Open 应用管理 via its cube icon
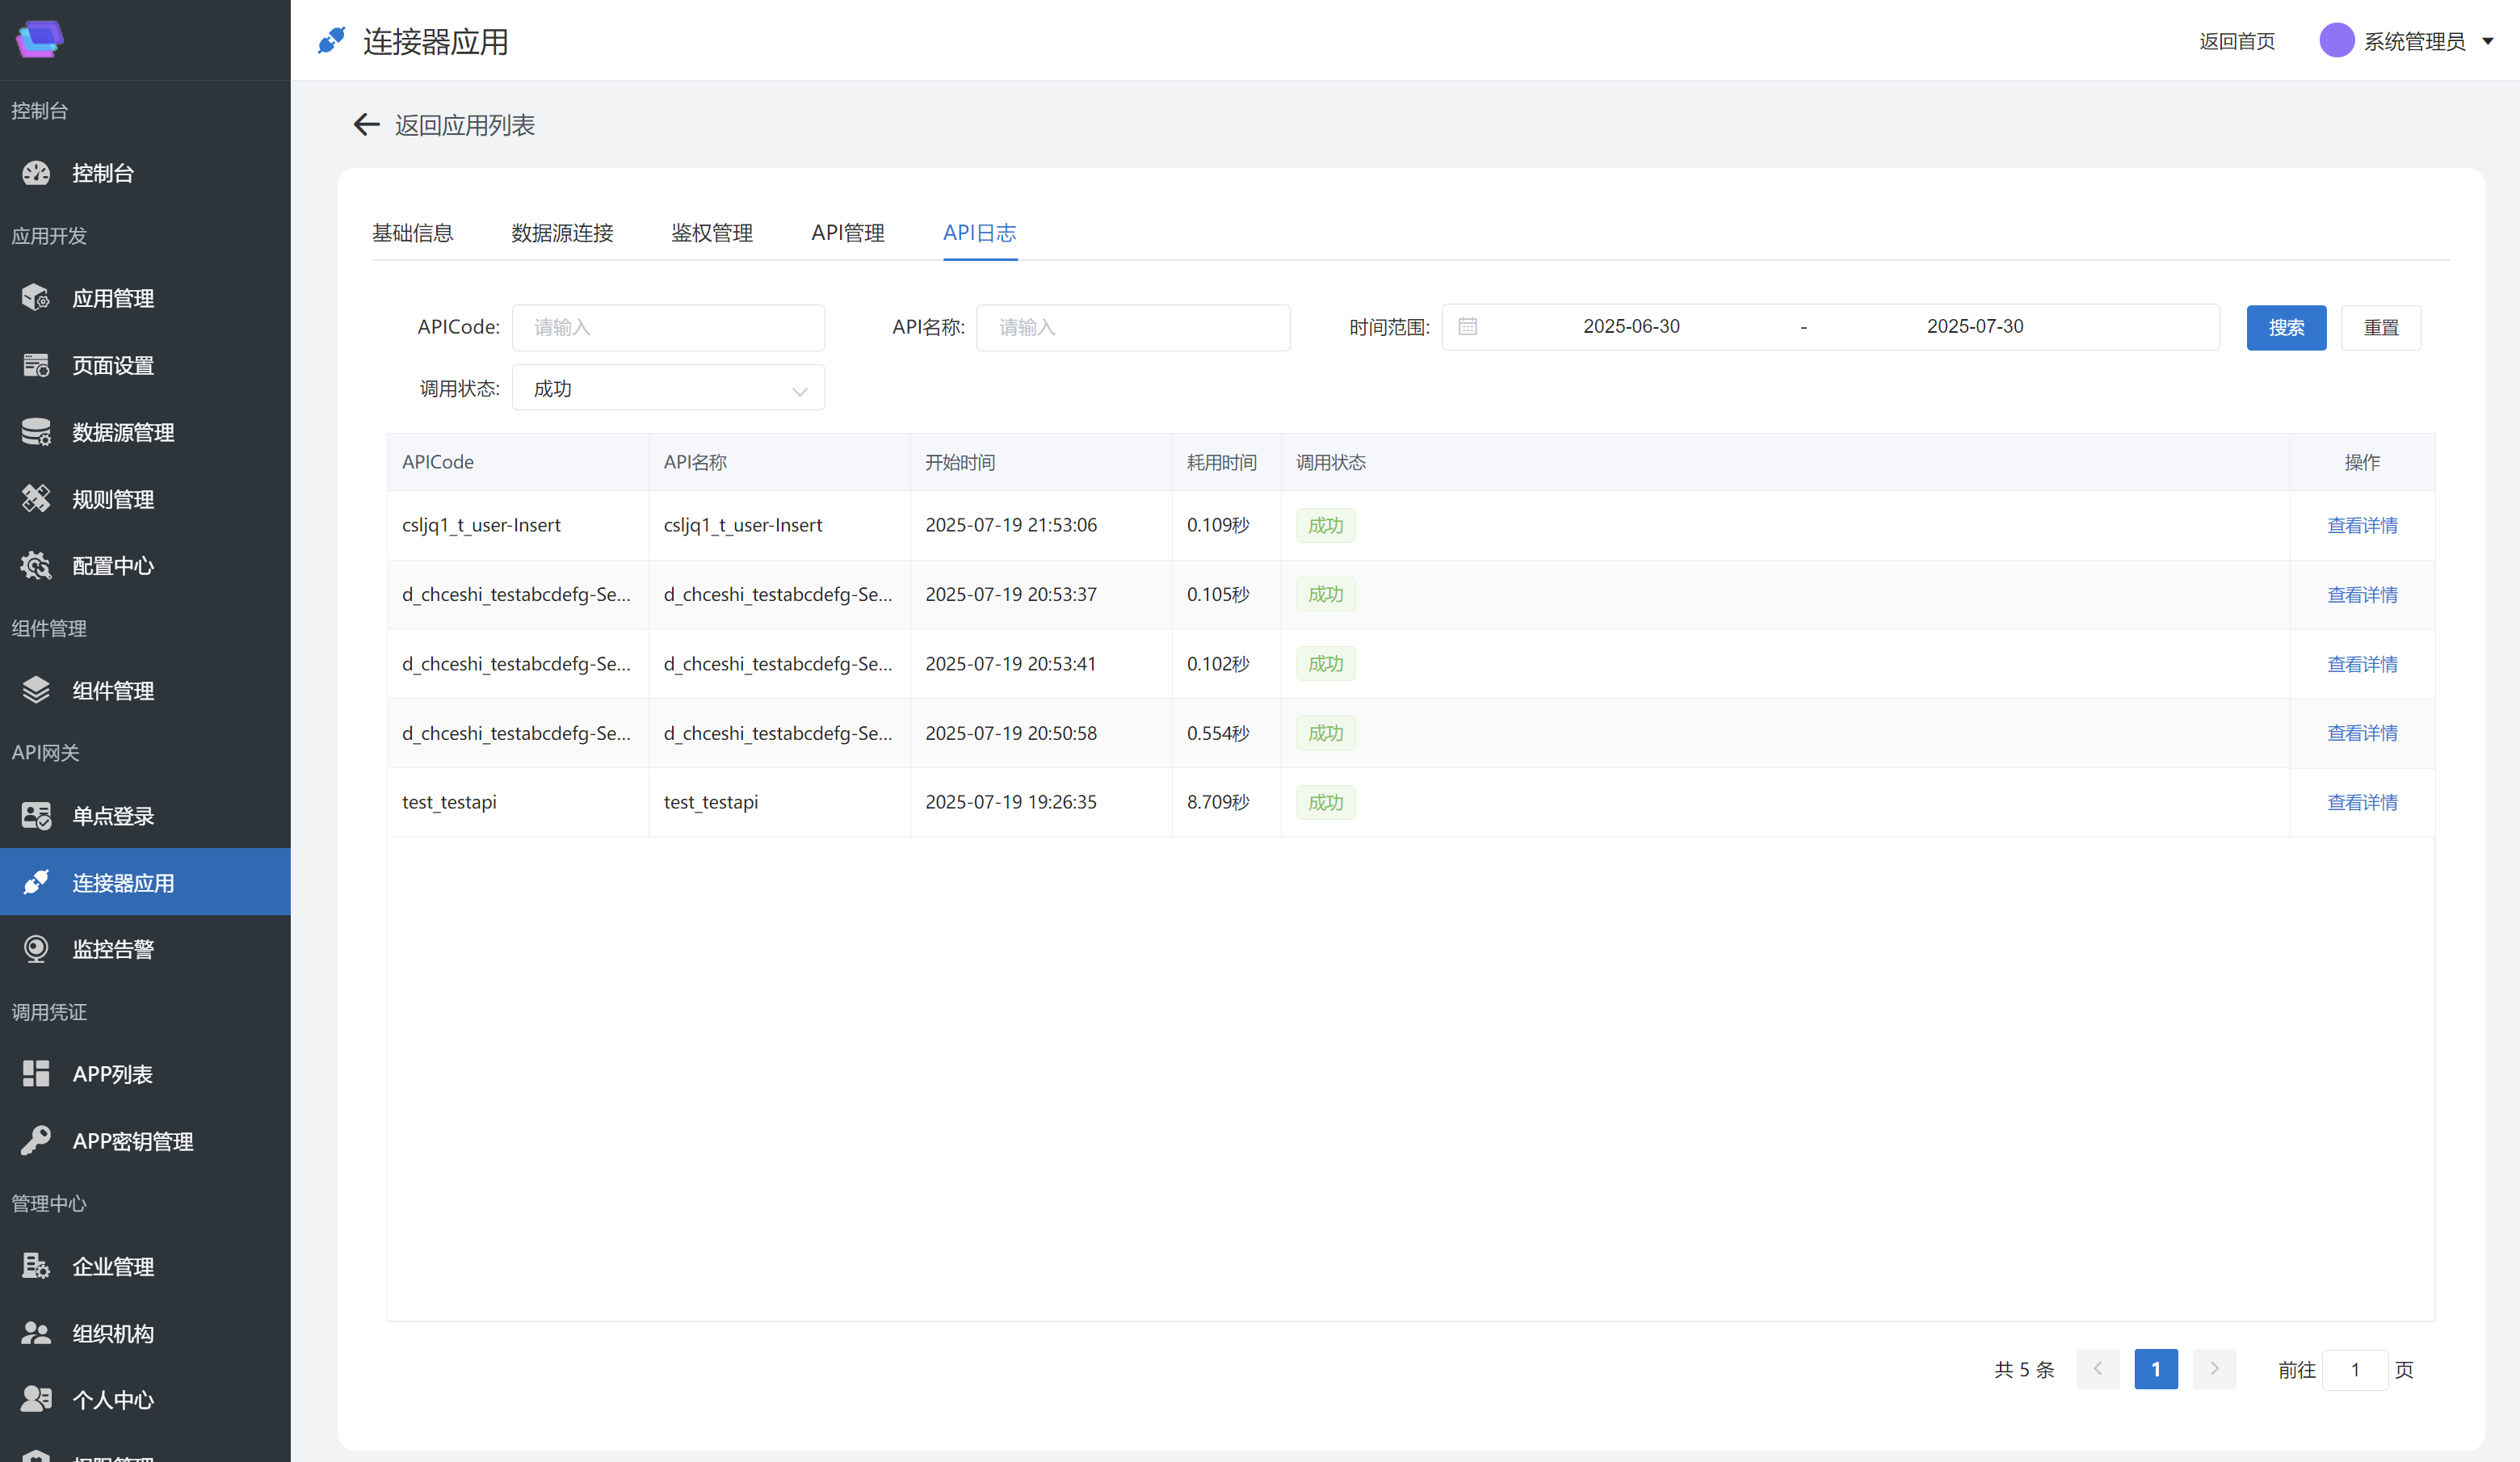This screenshot has height=1462, width=2520. 36,298
